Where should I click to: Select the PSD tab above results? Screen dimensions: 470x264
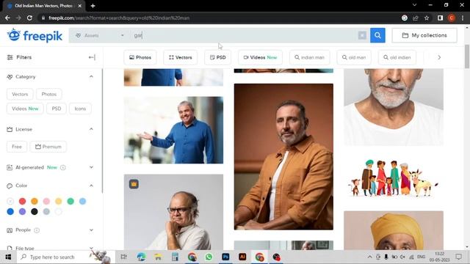pos(218,57)
